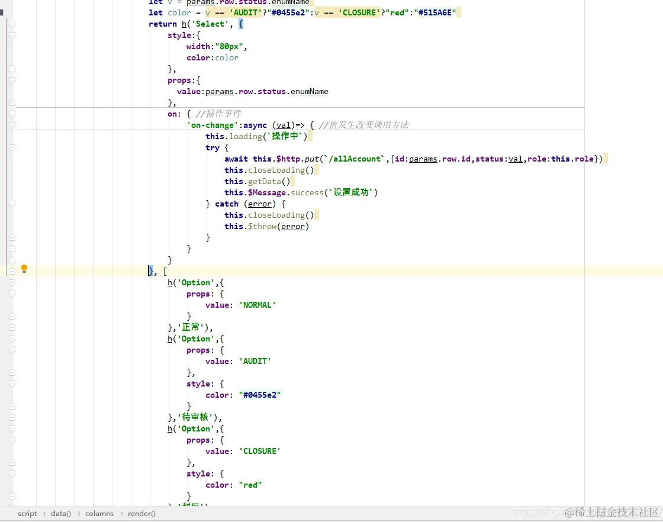This screenshot has height=522, width=663.
Task: Click value:params.row.status.enumName in props
Action: point(252,91)
